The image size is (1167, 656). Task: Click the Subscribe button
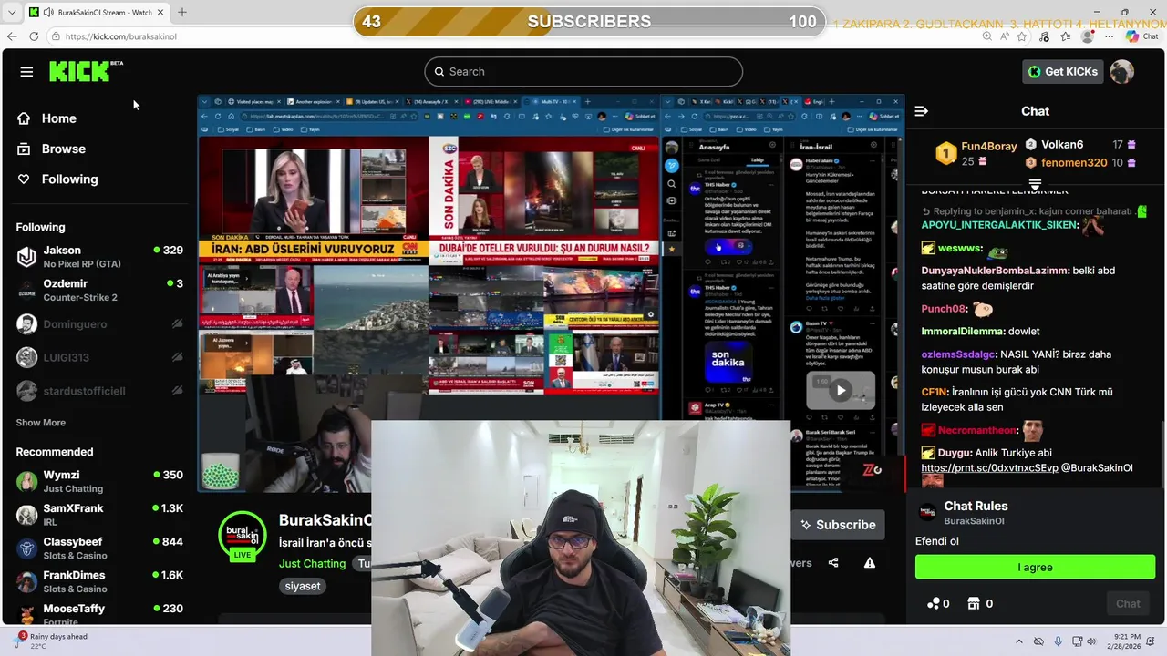(838, 525)
